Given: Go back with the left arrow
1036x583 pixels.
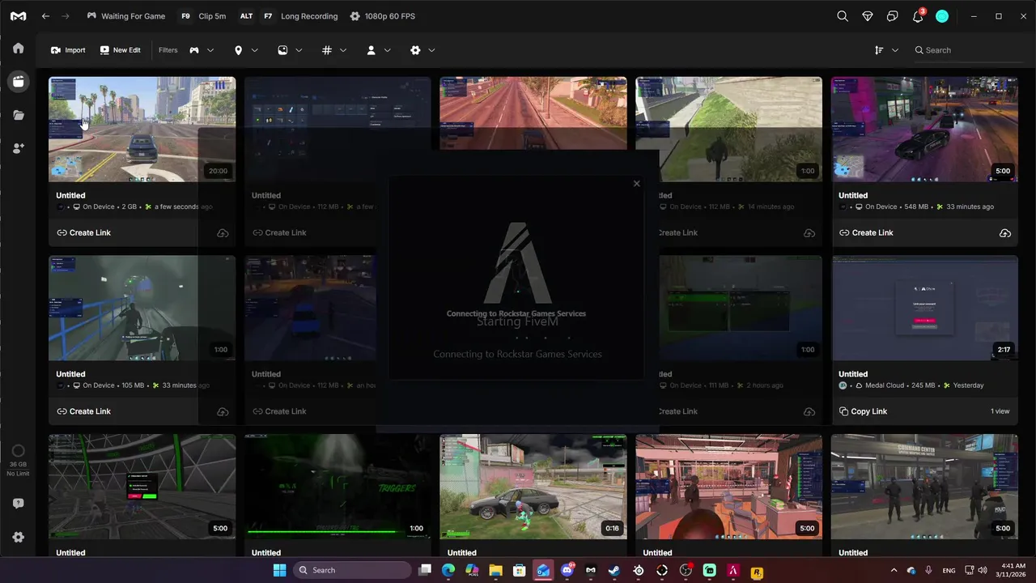Looking at the screenshot, I should click(46, 16).
